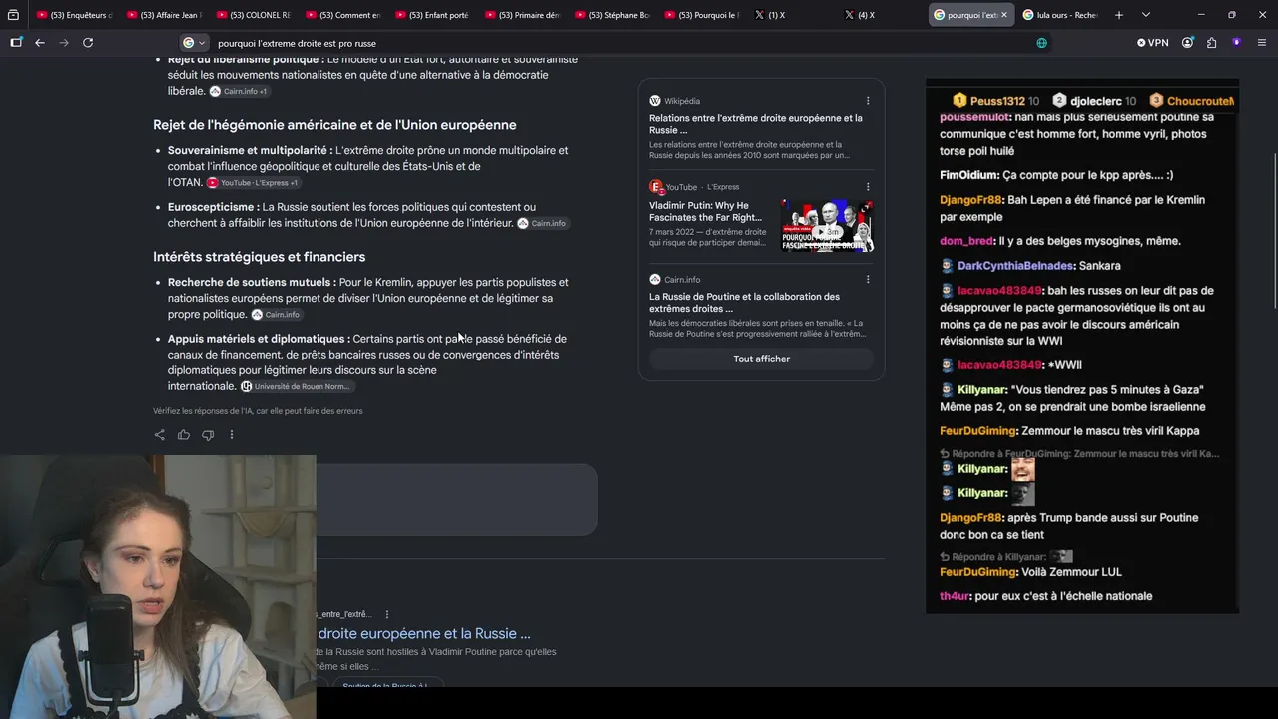This screenshot has width=1278, height=719.
Task: Open Wikipedia Relations extrême droite européenne link
Action: pyautogui.click(x=756, y=124)
